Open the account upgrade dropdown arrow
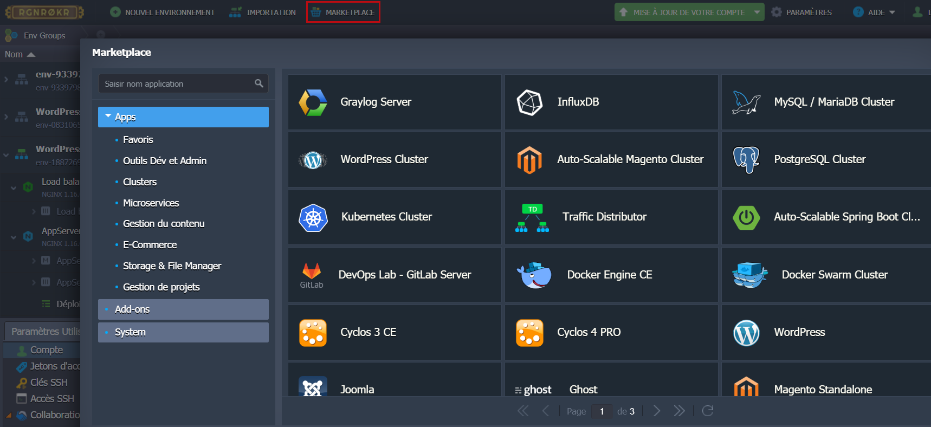Viewport: 931px width, 427px height. [x=757, y=12]
